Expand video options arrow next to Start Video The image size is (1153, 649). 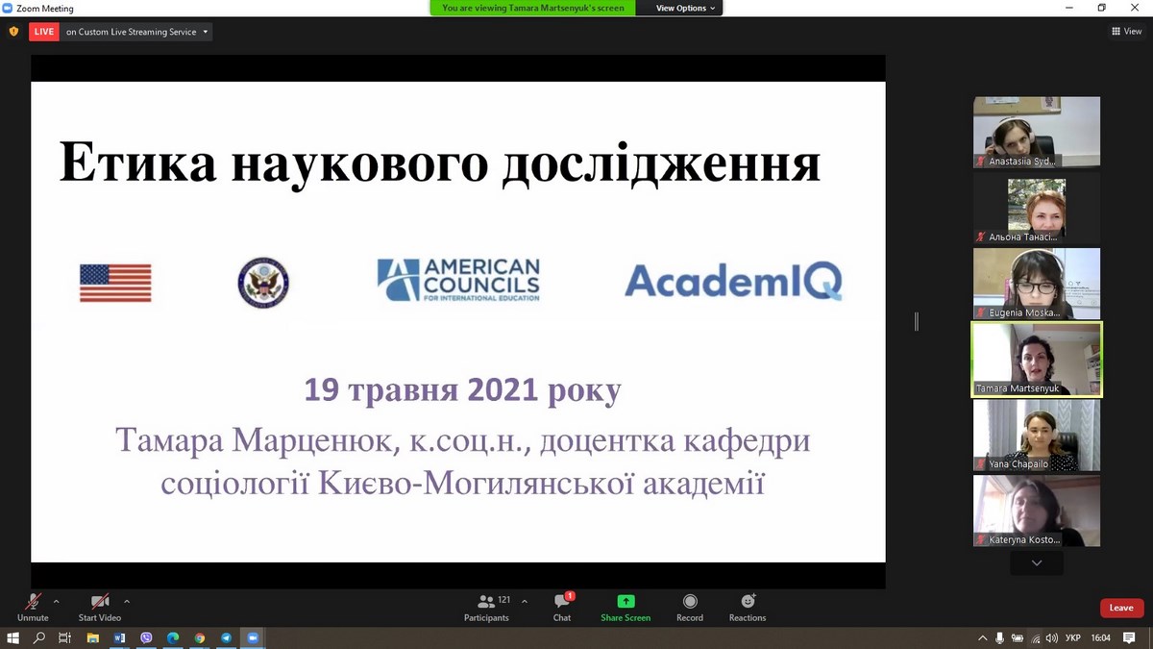[127, 601]
